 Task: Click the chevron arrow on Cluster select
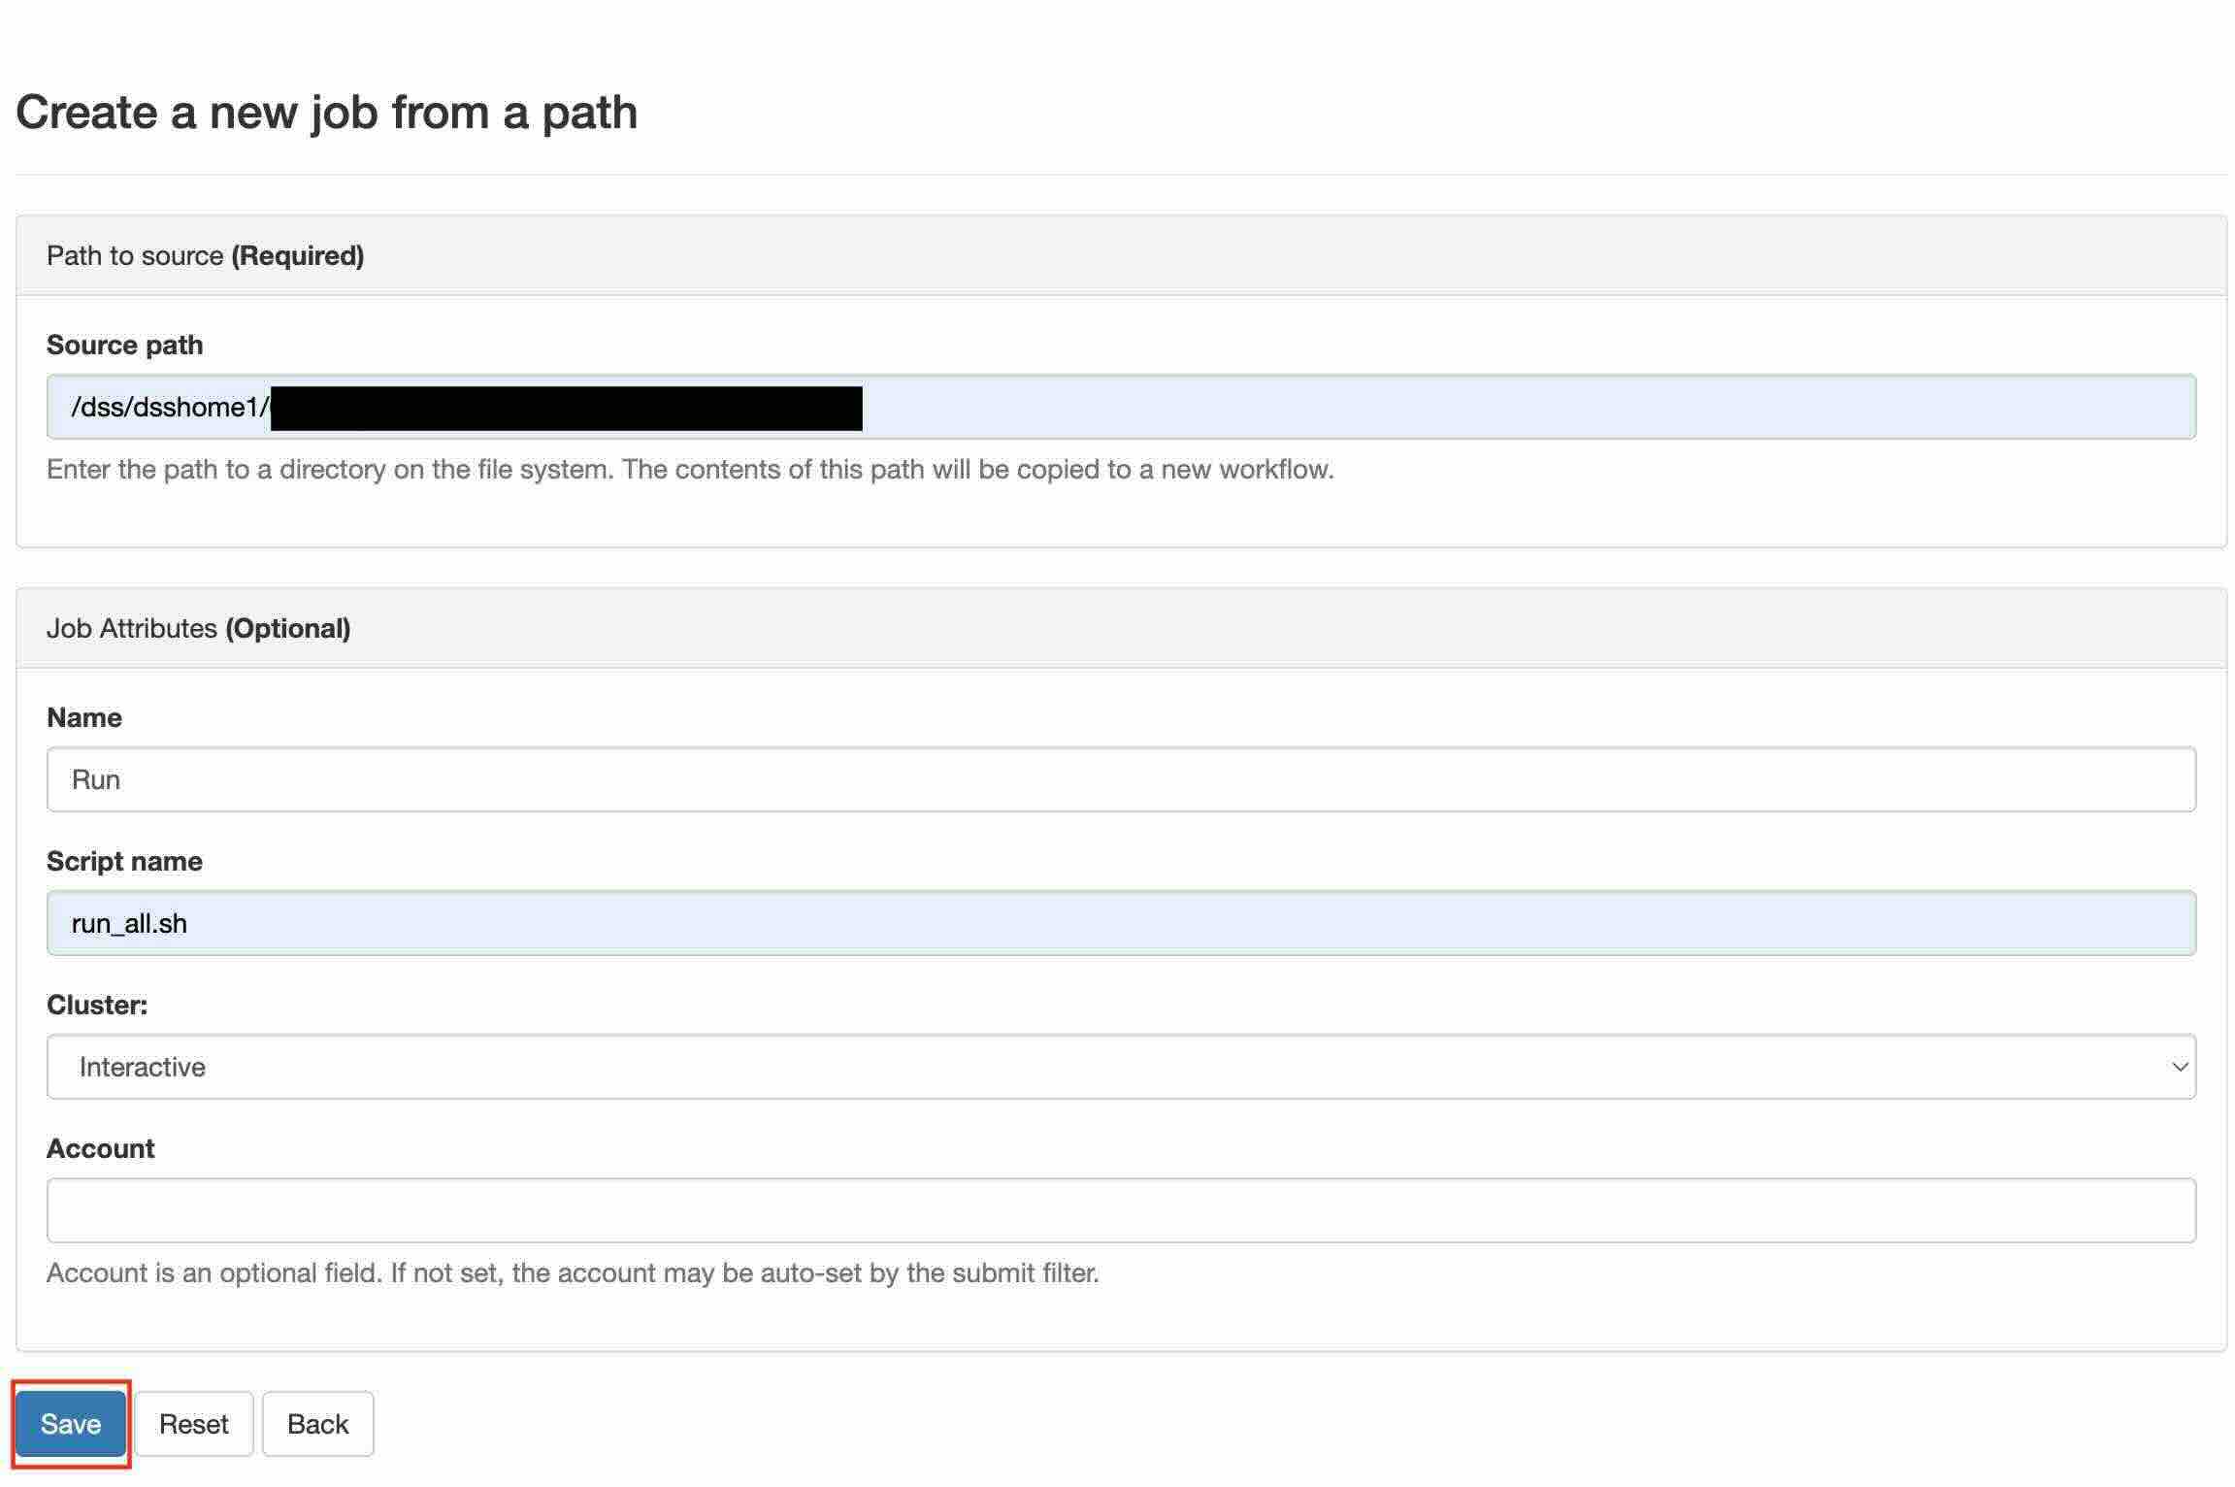[x=2179, y=1067]
